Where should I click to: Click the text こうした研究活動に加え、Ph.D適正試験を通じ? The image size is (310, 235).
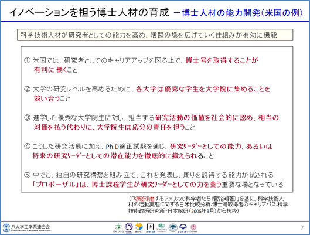(98, 147)
